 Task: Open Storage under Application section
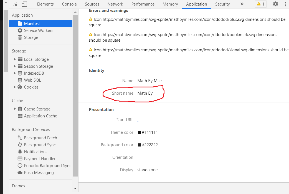click(x=31, y=37)
